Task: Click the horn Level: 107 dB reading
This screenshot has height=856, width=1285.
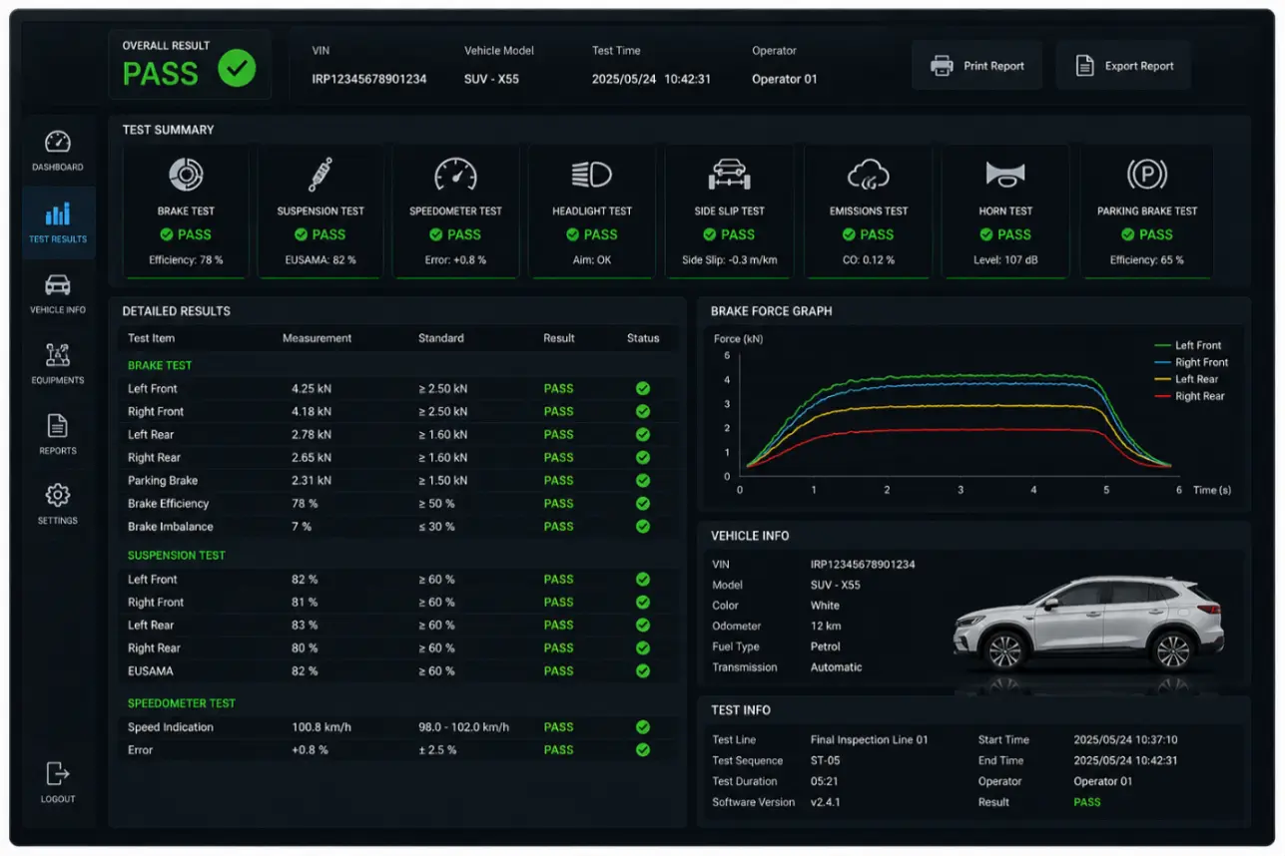Action: (x=1005, y=260)
